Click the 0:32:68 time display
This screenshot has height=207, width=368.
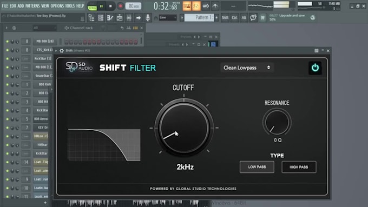(x=166, y=6)
